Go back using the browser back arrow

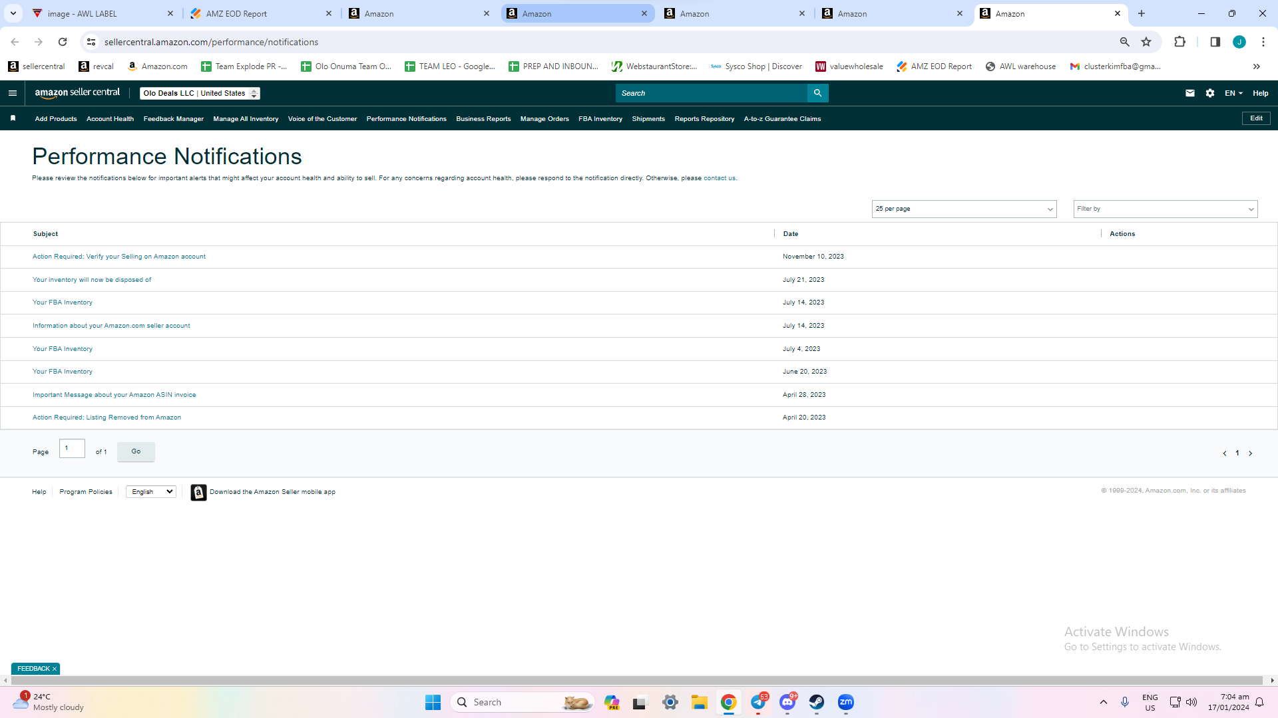pos(15,42)
